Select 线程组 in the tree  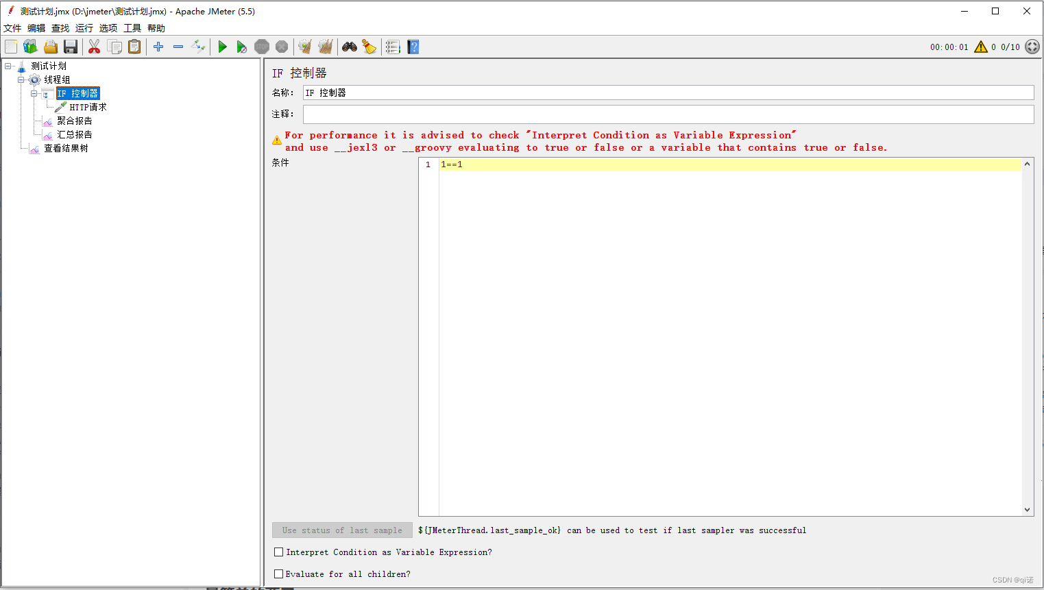(57, 79)
